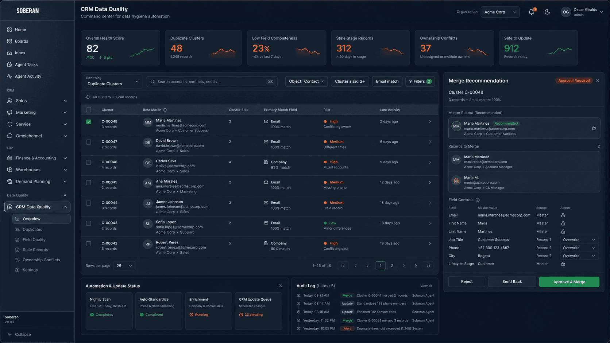
Task: Open Marketing sidebar item
Action: pos(37,113)
